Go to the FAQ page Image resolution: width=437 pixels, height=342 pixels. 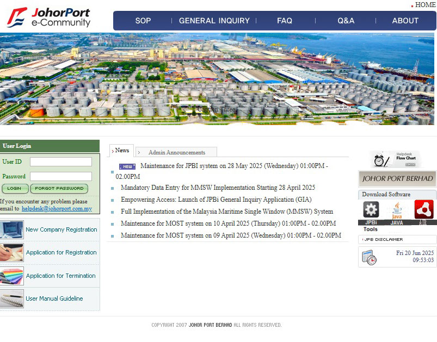tap(285, 21)
